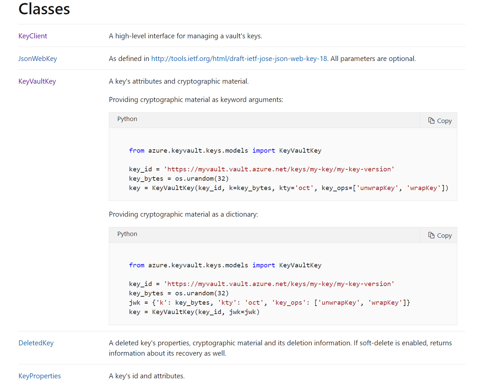Click the Python label above the dictionary code

point(127,234)
